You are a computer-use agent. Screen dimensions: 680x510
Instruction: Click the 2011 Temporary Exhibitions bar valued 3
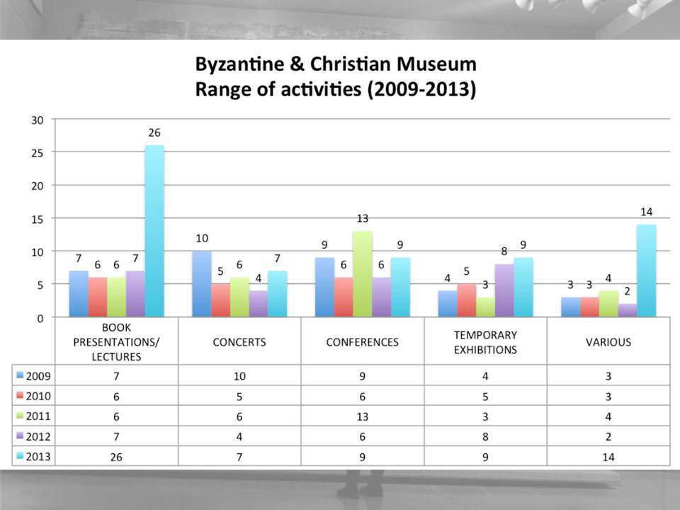[485, 307]
